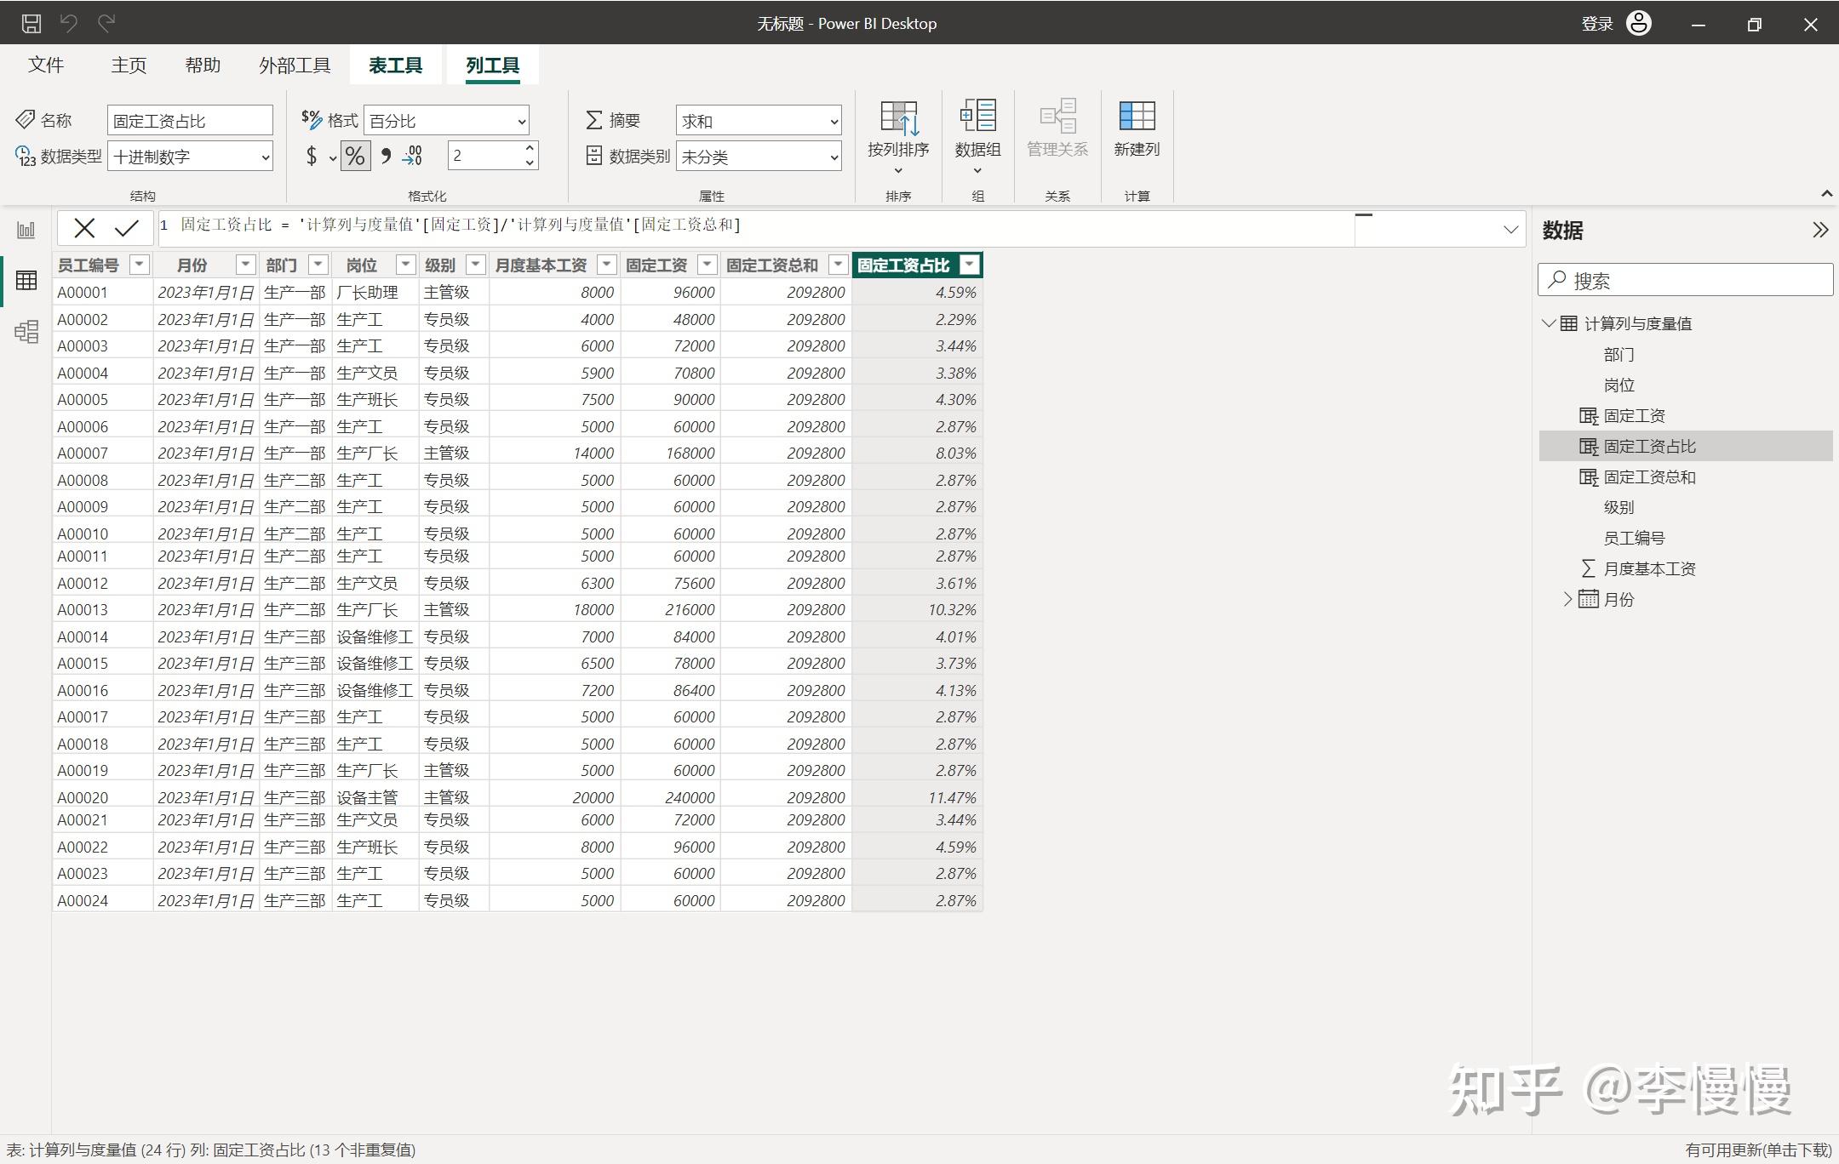This screenshot has height=1164, width=1839.
Task: Commit formula with the checkmark icon
Action: pos(126,228)
